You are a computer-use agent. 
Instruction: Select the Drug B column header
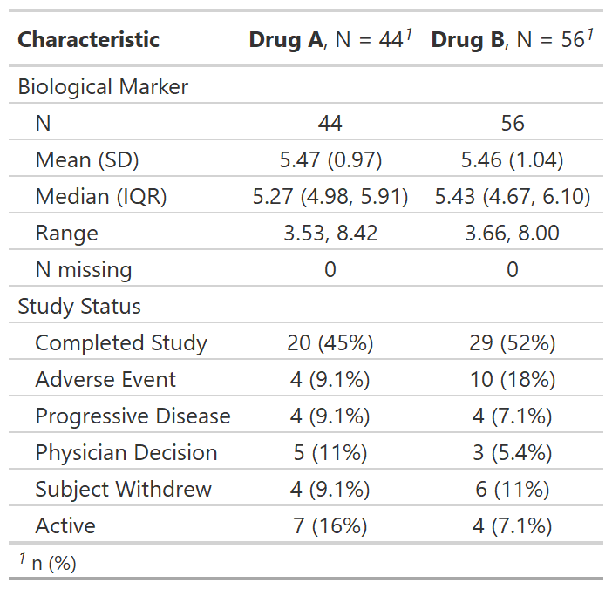point(512,39)
